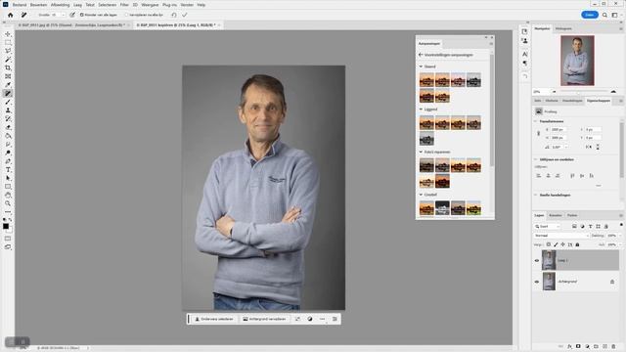Collapse the Liggend presets group
The height and width of the screenshot is (352, 626).
click(x=421, y=110)
